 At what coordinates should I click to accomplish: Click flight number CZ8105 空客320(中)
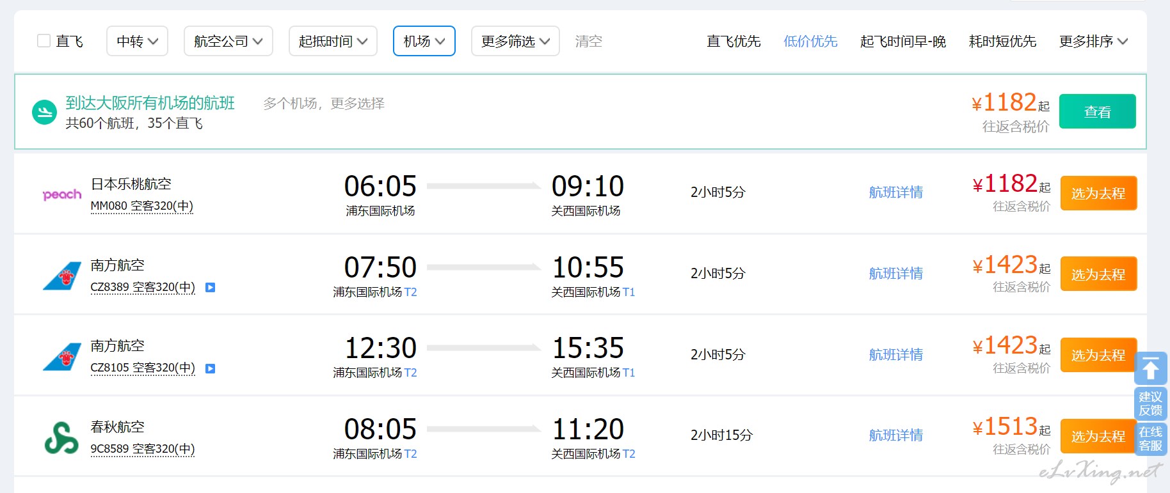(143, 368)
